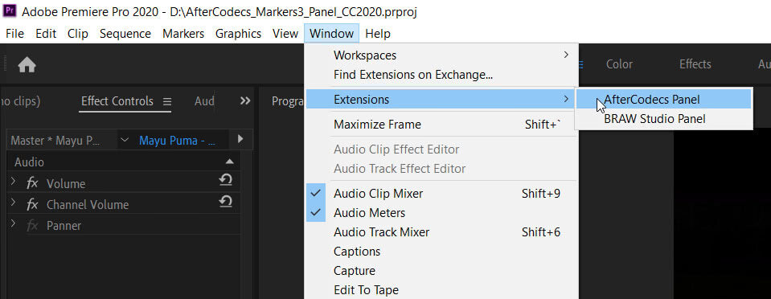Viewport: 771px width, 299px height.
Task: Launch the AfterCodecs Panel extension
Action: 663,100
